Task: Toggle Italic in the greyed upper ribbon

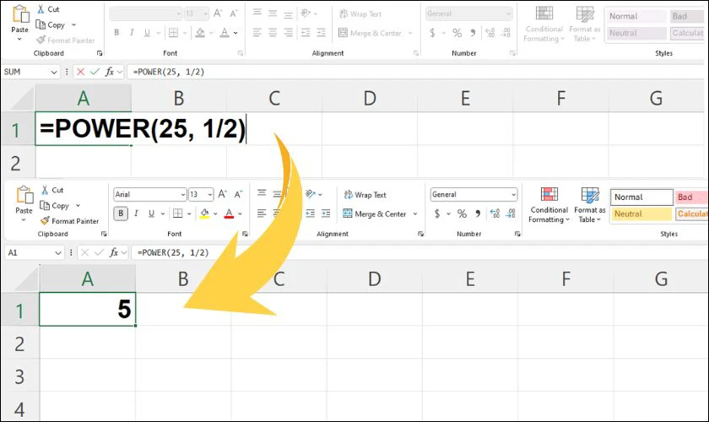Action: 132,33
